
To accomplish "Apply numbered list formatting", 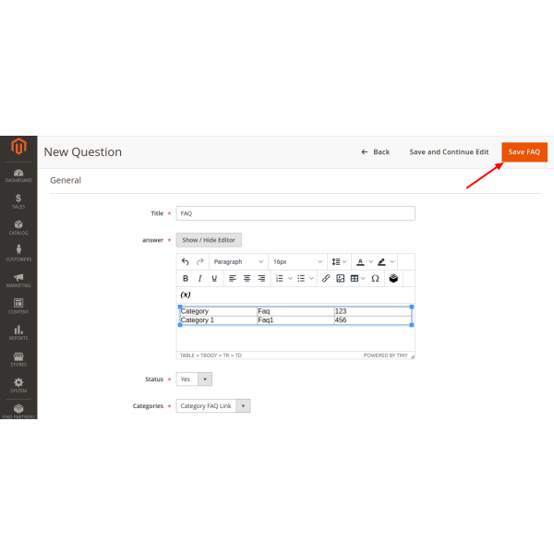I will point(280,279).
